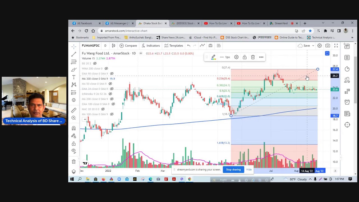The width and height of the screenshot is (359, 202).
Task: Take a chart snapshot with camera icon
Action: 328,45
